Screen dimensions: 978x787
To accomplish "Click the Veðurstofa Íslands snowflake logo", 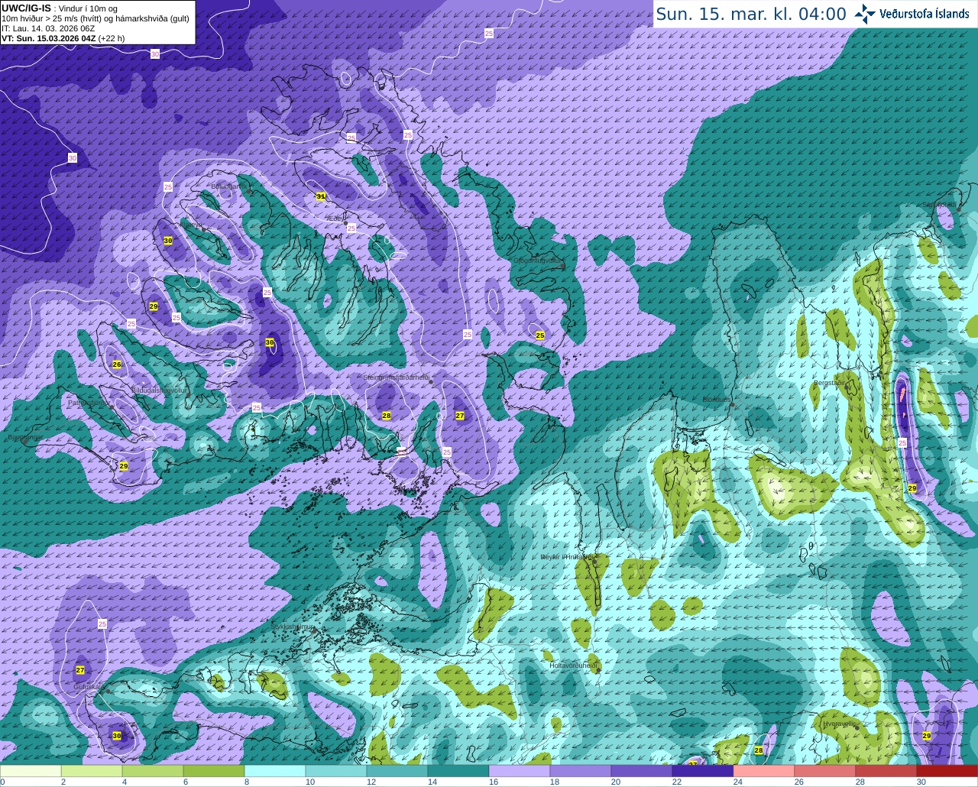I will click(x=865, y=13).
